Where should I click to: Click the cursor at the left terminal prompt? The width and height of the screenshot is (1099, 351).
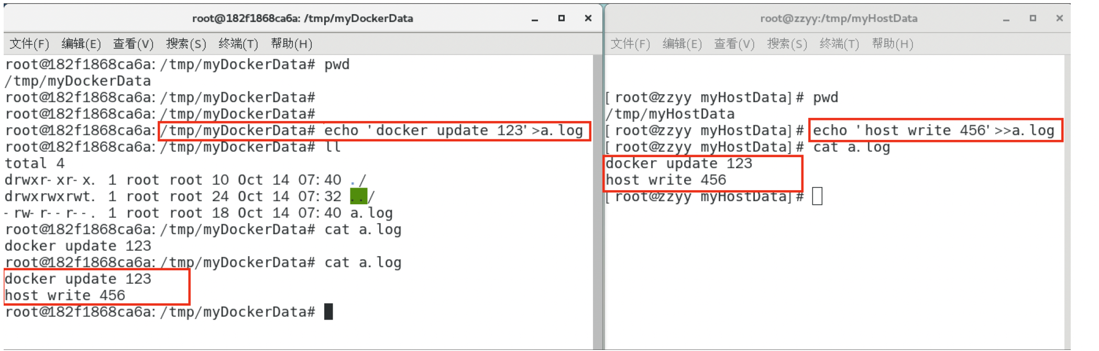tap(328, 312)
